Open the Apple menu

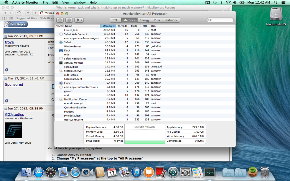tap(6, 2)
